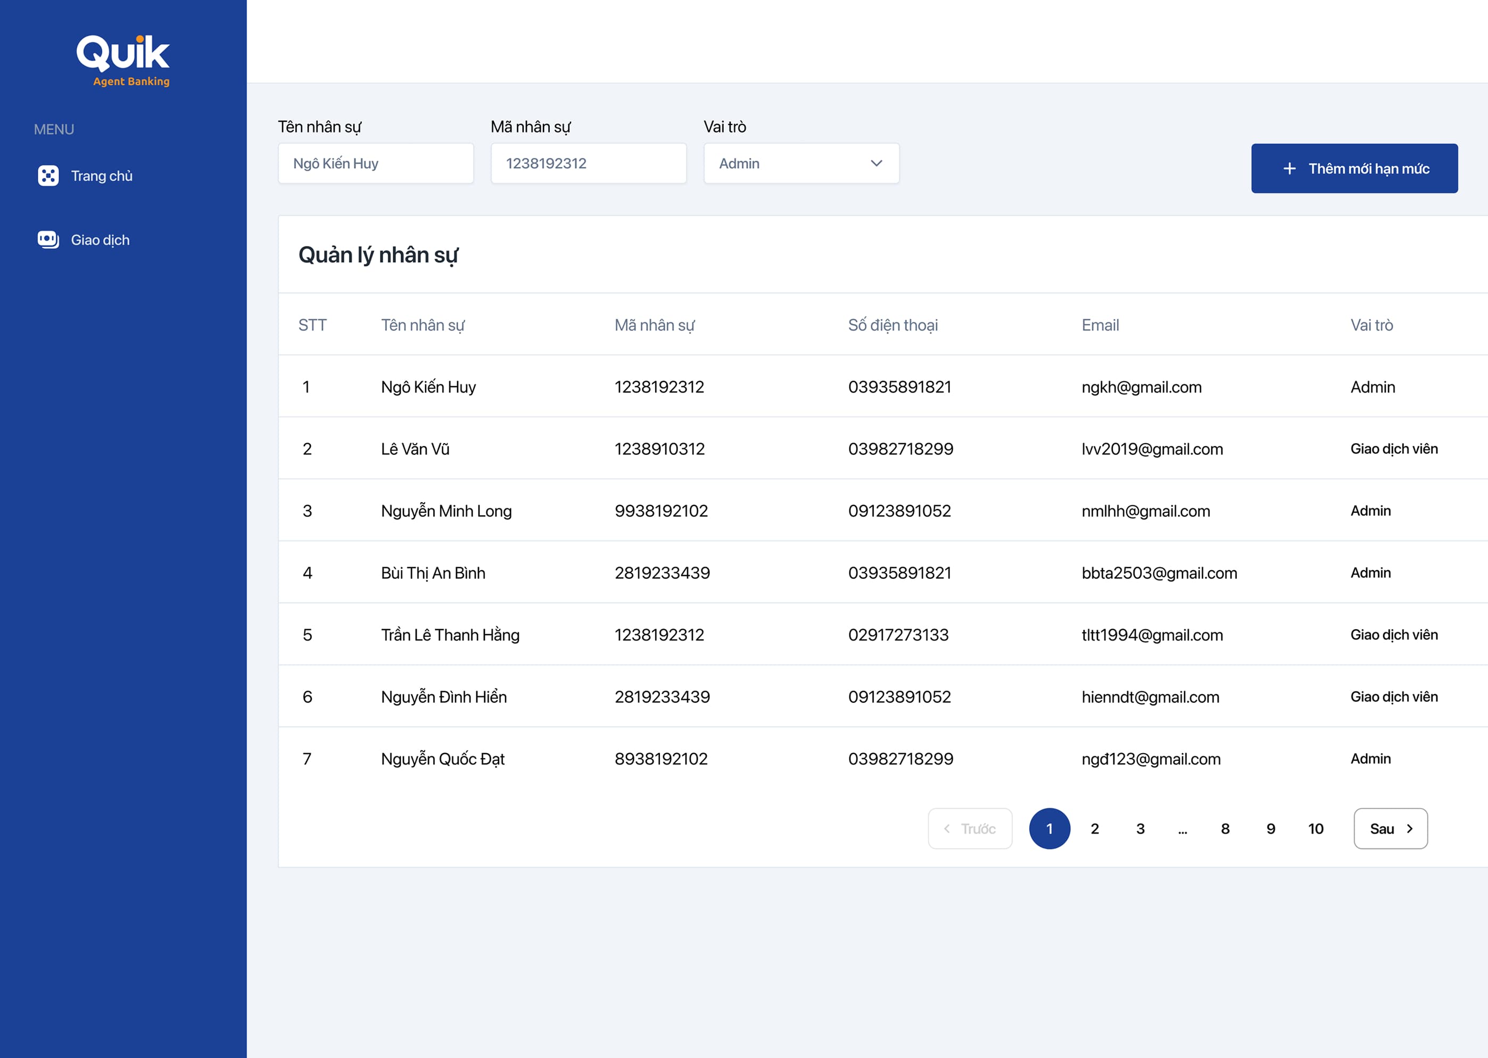Click the Mã nhân sự input field

pyautogui.click(x=589, y=163)
